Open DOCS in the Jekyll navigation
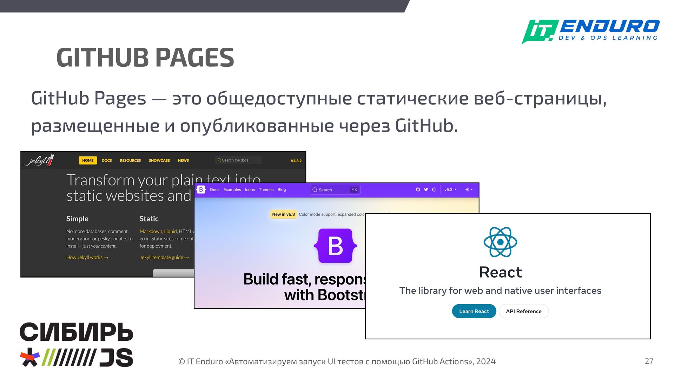This screenshot has height=379, width=674. click(x=107, y=160)
